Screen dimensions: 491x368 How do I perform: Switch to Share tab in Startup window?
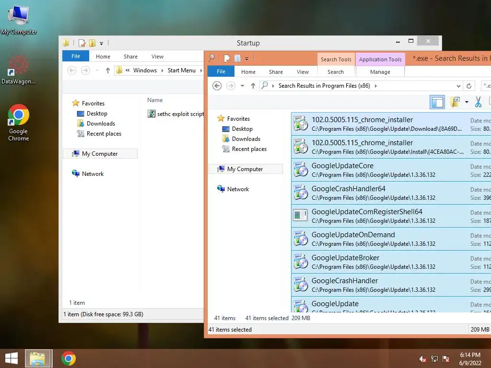pos(130,57)
